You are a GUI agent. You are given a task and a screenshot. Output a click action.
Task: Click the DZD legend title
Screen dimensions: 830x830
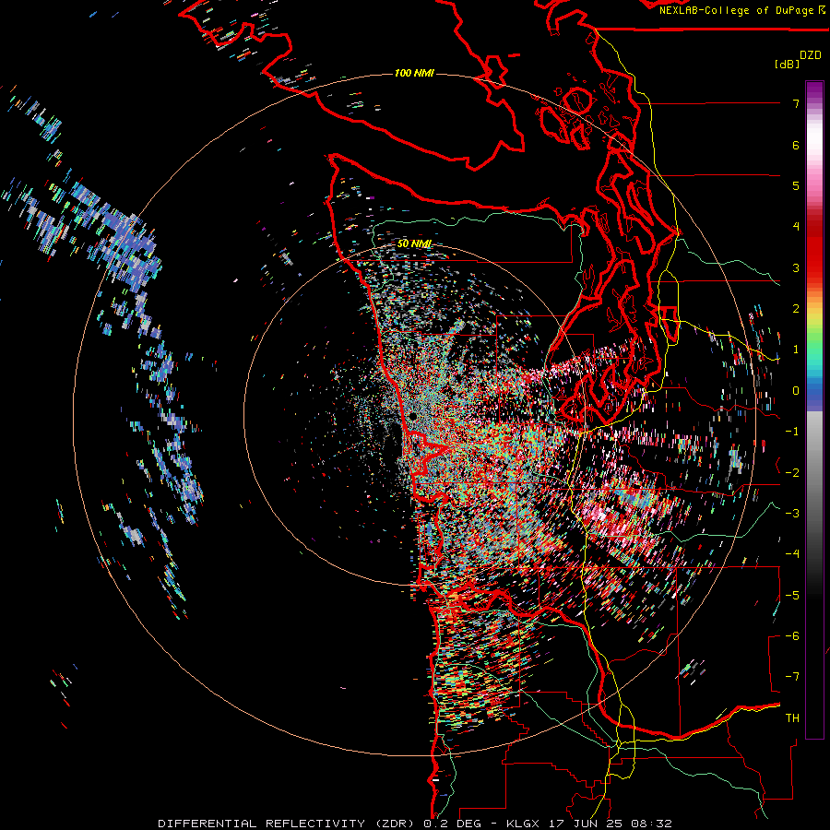coord(810,55)
